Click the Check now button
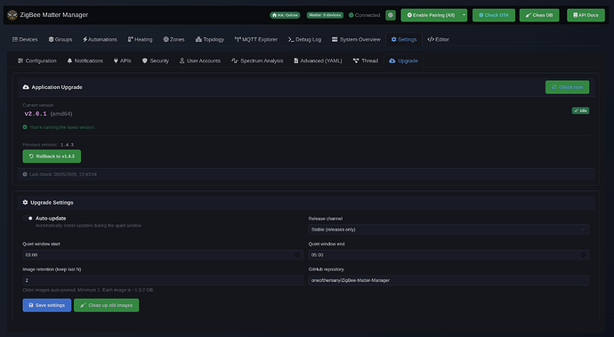Viewport: 614px width, 337px height. [567, 87]
